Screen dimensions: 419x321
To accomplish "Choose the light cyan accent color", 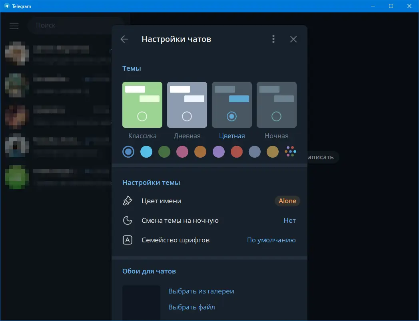I will [x=146, y=152].
